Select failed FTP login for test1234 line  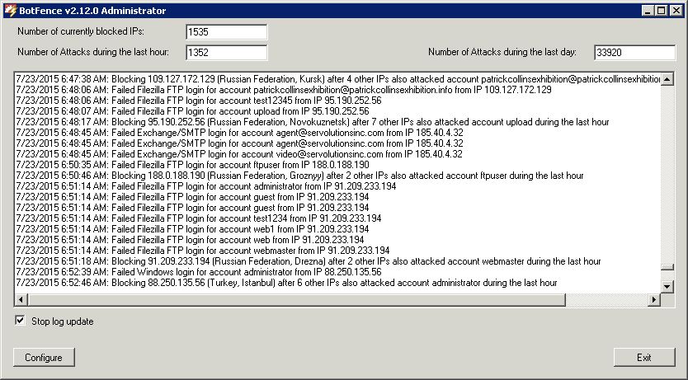tap(199, 218)
